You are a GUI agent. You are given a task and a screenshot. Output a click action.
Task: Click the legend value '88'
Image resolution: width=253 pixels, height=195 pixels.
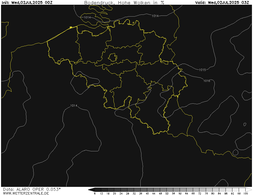[x=226, y=193]
